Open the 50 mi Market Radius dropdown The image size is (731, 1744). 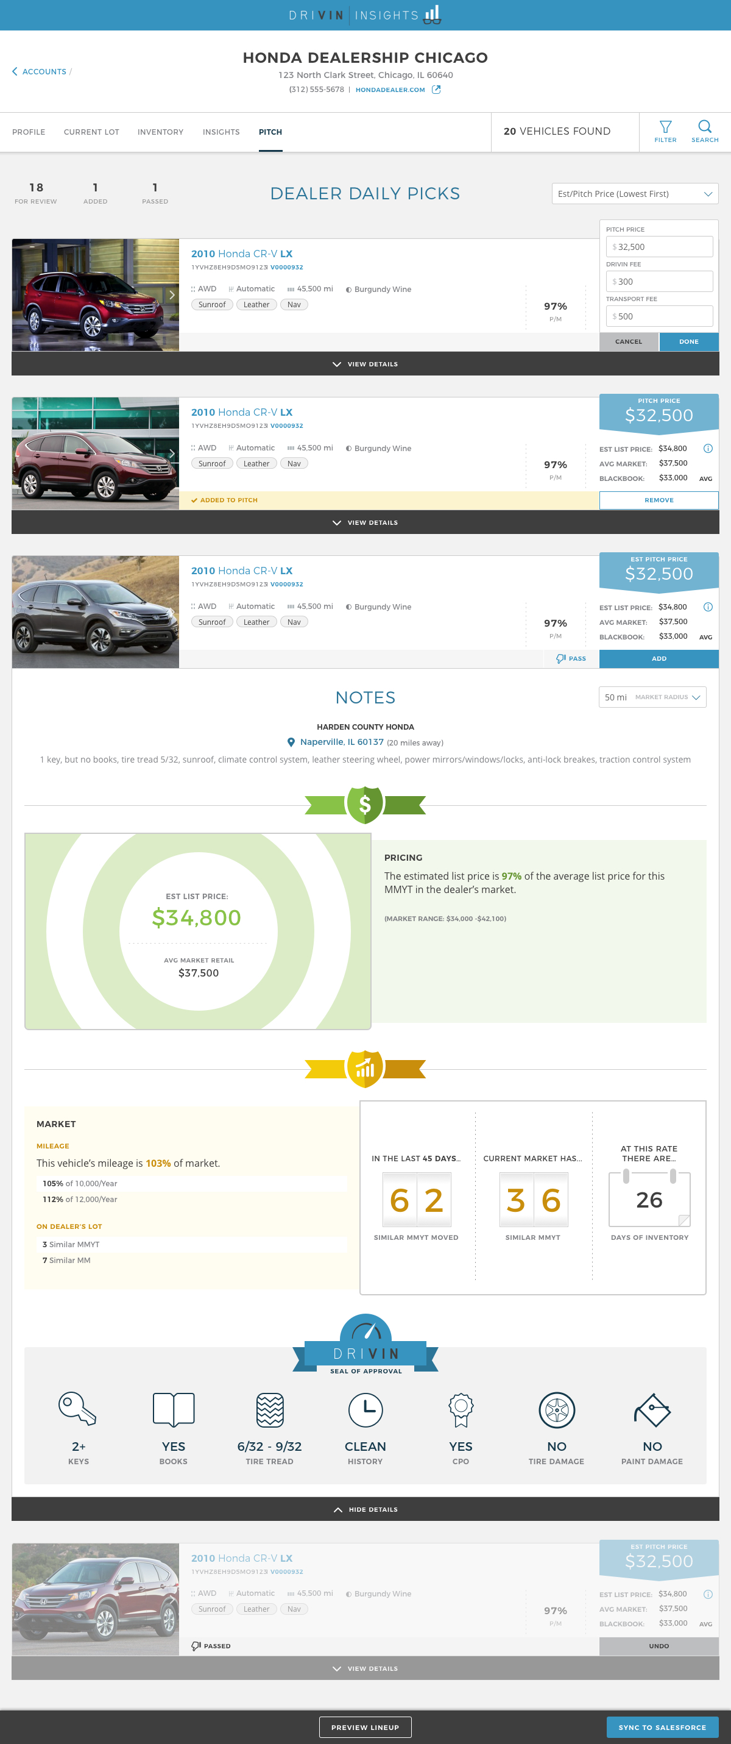pos(652,697)
